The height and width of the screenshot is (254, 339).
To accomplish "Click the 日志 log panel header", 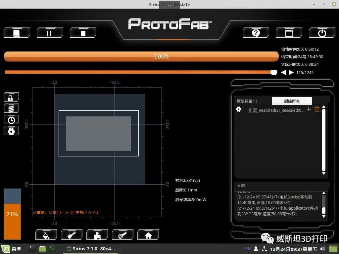I will coord(241,186).
